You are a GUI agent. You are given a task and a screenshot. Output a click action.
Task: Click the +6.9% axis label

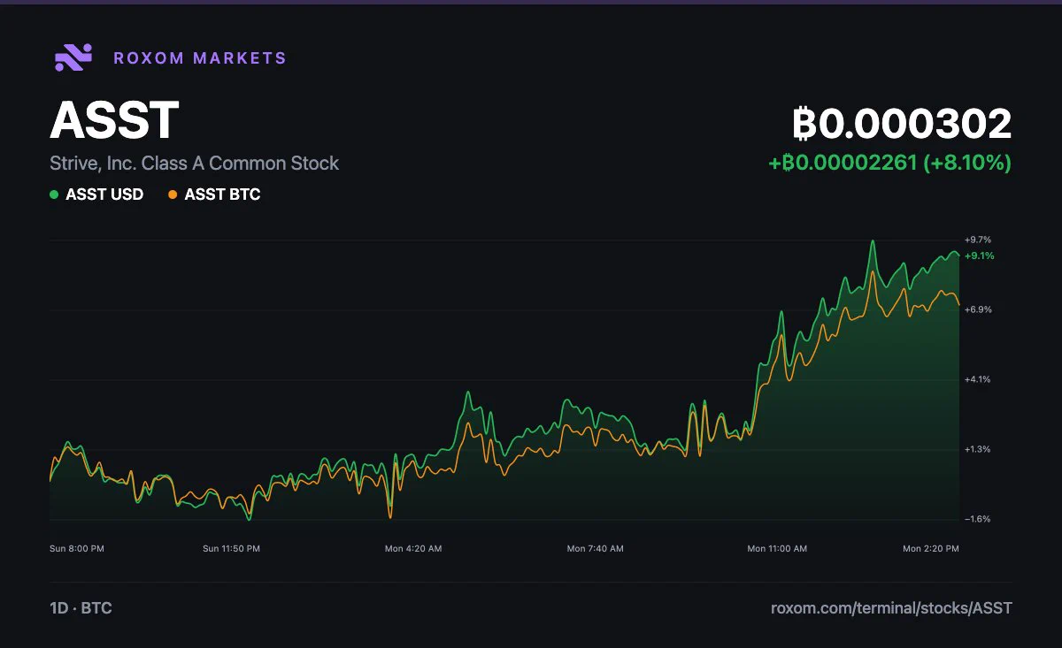click(978, 309)
